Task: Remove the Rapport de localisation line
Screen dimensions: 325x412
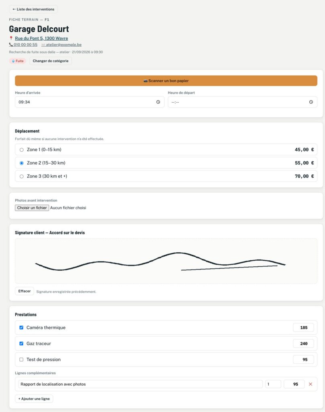Action: pyautogui.click(x=311, y=384)
